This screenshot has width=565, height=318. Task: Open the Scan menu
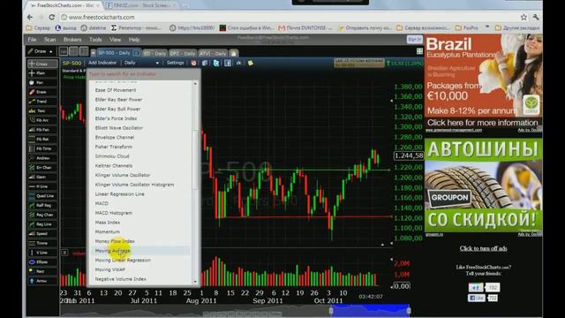pyautogui.click(x=49, y=40)
